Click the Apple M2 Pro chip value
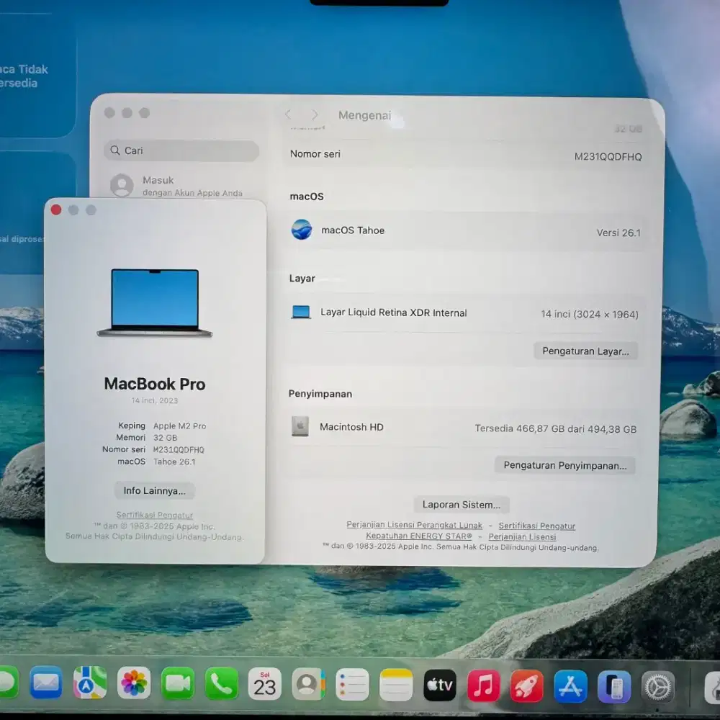The height and width of the screenshot is (720, 720). pos(179,426)
